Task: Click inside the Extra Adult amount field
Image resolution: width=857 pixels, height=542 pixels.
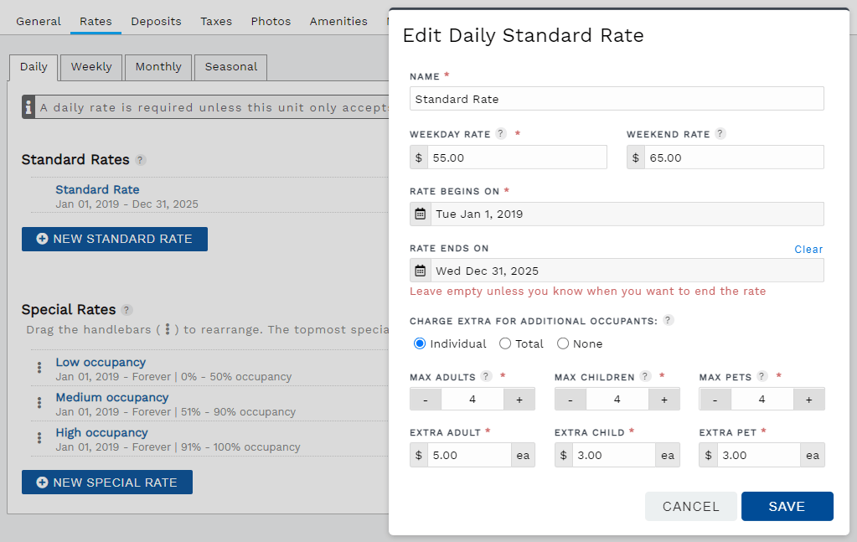Action: [x=469, y=455]
